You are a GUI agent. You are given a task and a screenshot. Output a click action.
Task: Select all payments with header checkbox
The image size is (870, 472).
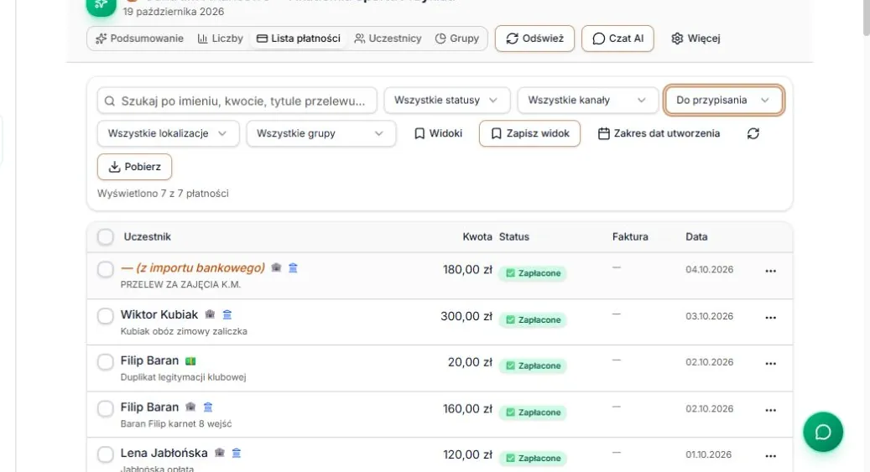click(x=106, y=236)
